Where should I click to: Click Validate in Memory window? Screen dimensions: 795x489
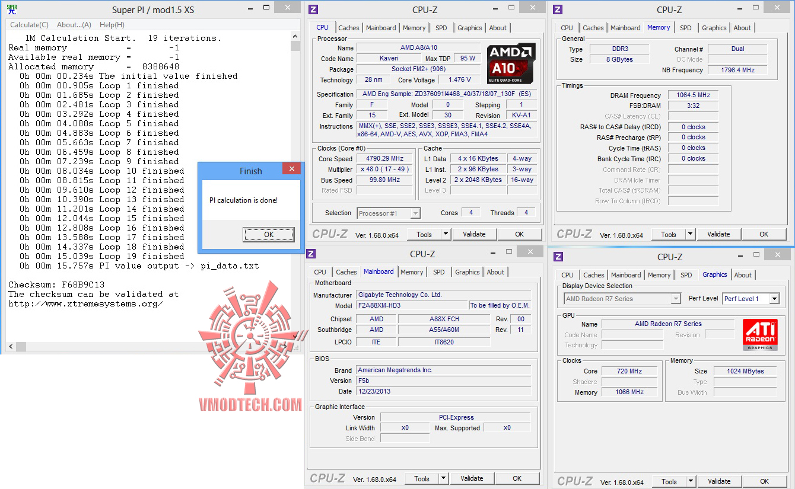(718, 234)
